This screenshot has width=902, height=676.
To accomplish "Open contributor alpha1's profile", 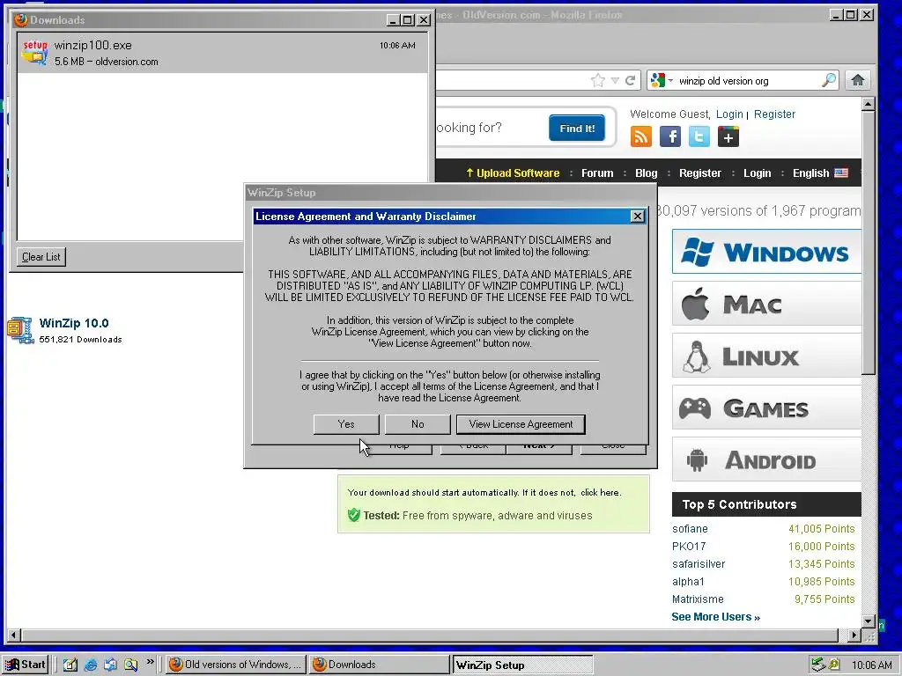I will pyautogui.click(x=688, y=582).
